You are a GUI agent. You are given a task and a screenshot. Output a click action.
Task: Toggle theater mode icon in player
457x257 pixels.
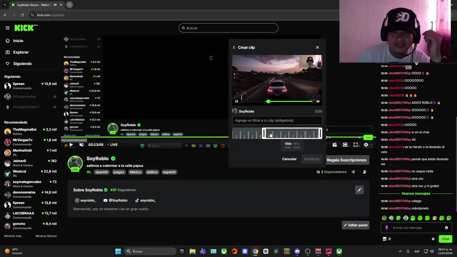click(345, 145)
